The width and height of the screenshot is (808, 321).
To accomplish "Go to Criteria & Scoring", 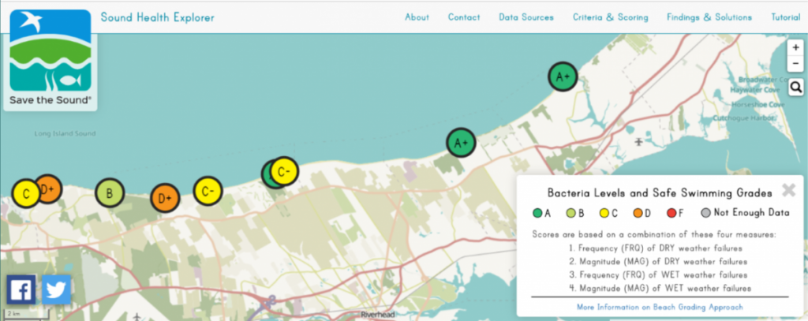I will [x=610, y=17].
